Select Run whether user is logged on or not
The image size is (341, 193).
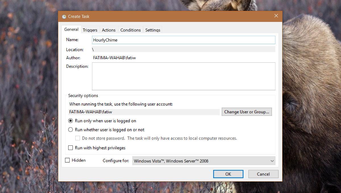pos(70,130)
